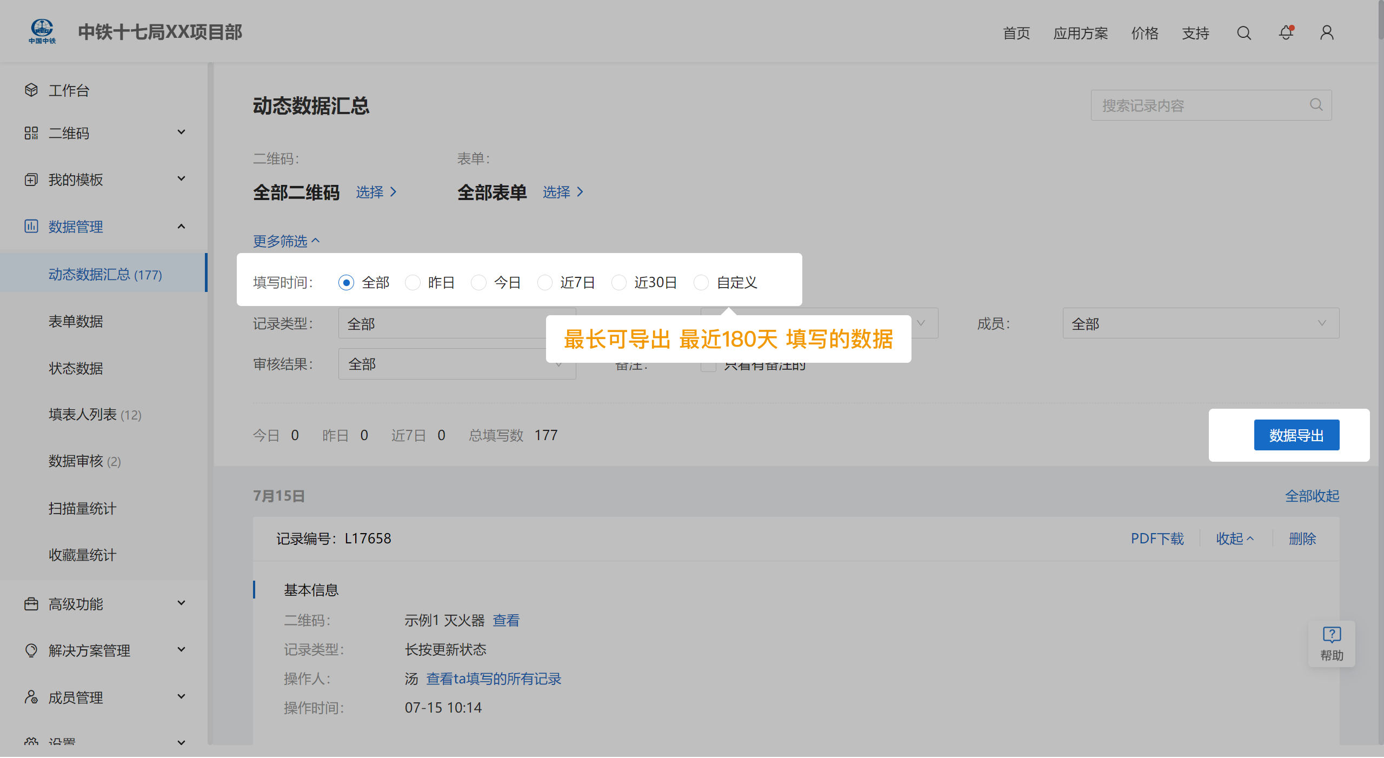The image size is (1384, 758).
Task: Download record L17658 as PDF
Action: click(x=1157, y=538)
